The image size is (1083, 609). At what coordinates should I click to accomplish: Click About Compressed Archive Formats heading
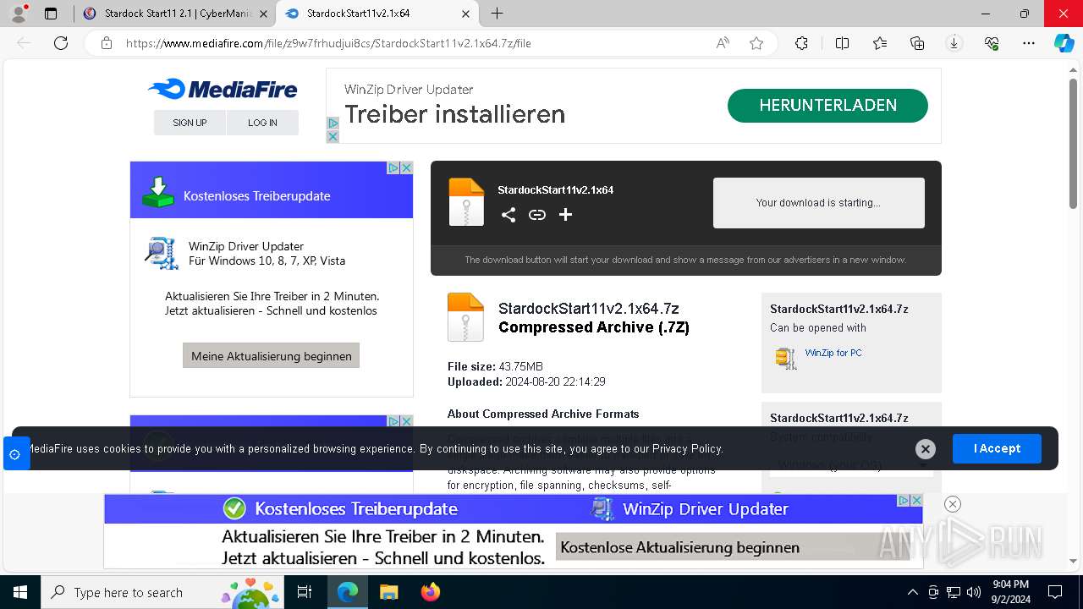click(x=543, y=414)
